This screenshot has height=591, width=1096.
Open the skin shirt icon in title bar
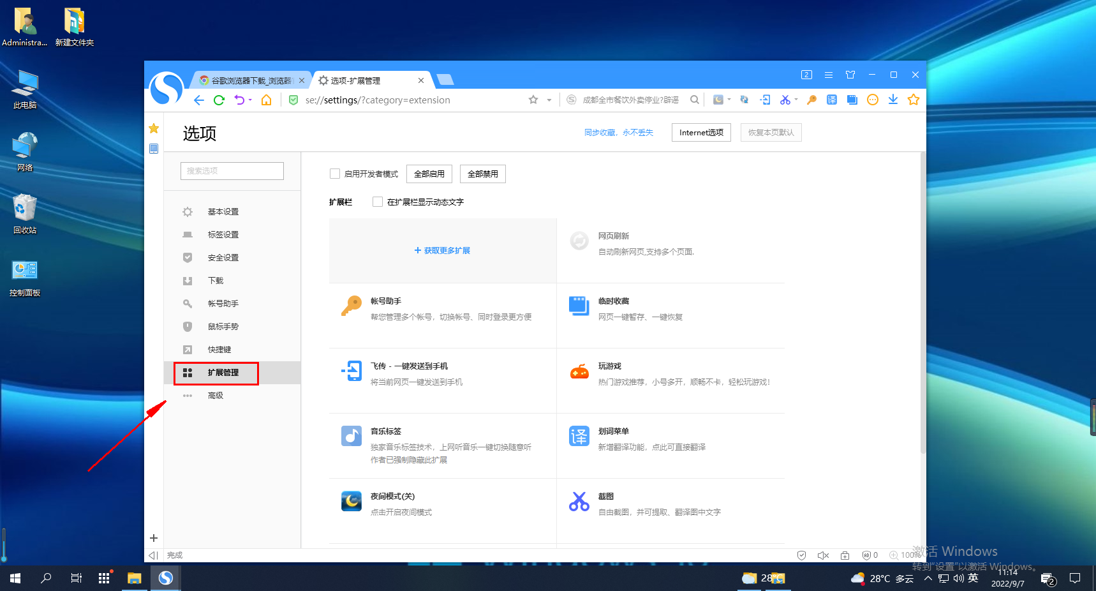pyautogui.click(x=850, y=75)
